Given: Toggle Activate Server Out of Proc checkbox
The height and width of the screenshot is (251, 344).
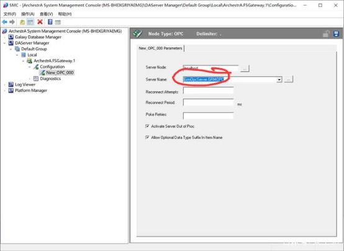Looking at the screenshot, I should (x=147, y=126).
